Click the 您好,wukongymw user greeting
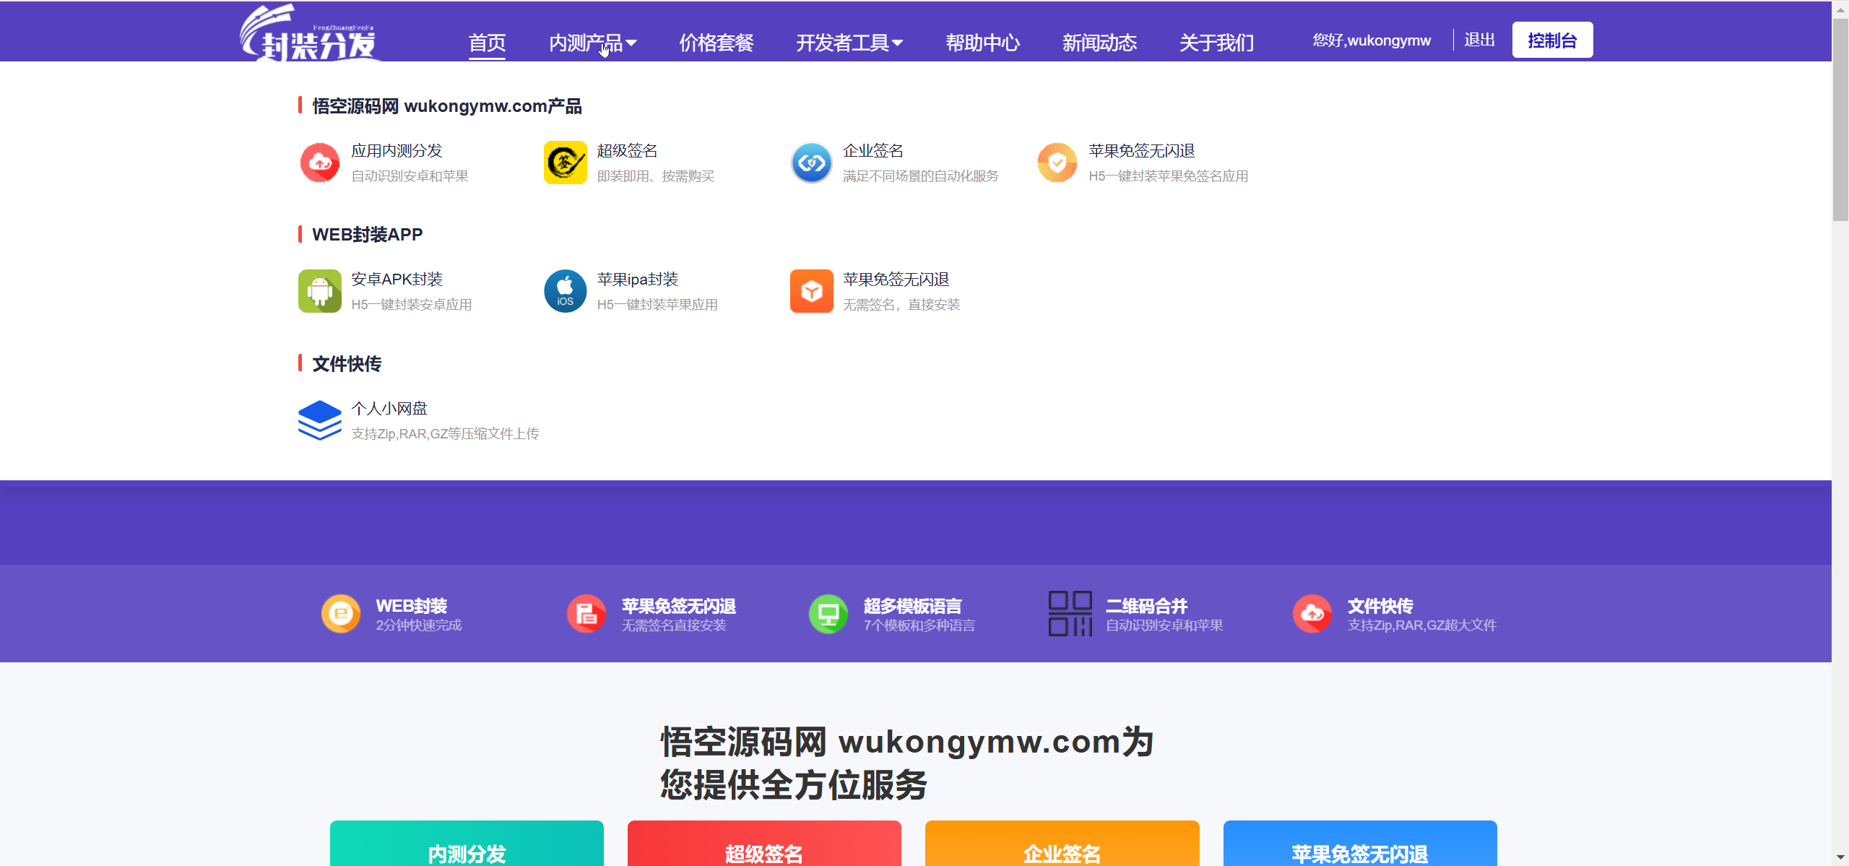The height and width of the screenshot is (866, 1849). 1372,40
